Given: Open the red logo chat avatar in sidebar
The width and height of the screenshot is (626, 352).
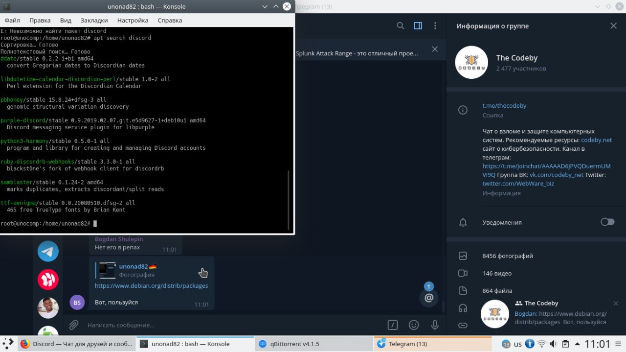Looking at the screenshot, I should tap(48, 280).
